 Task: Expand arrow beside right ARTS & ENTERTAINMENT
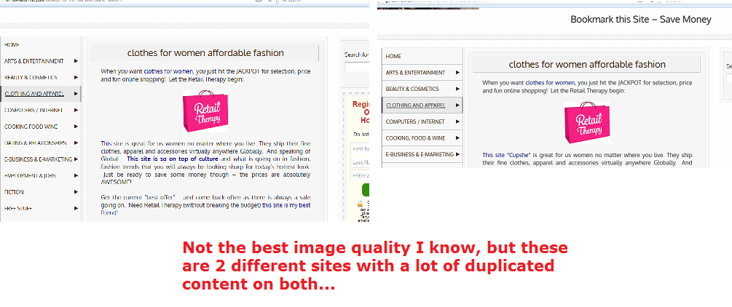pyautogui.click(x=458, y=73)
